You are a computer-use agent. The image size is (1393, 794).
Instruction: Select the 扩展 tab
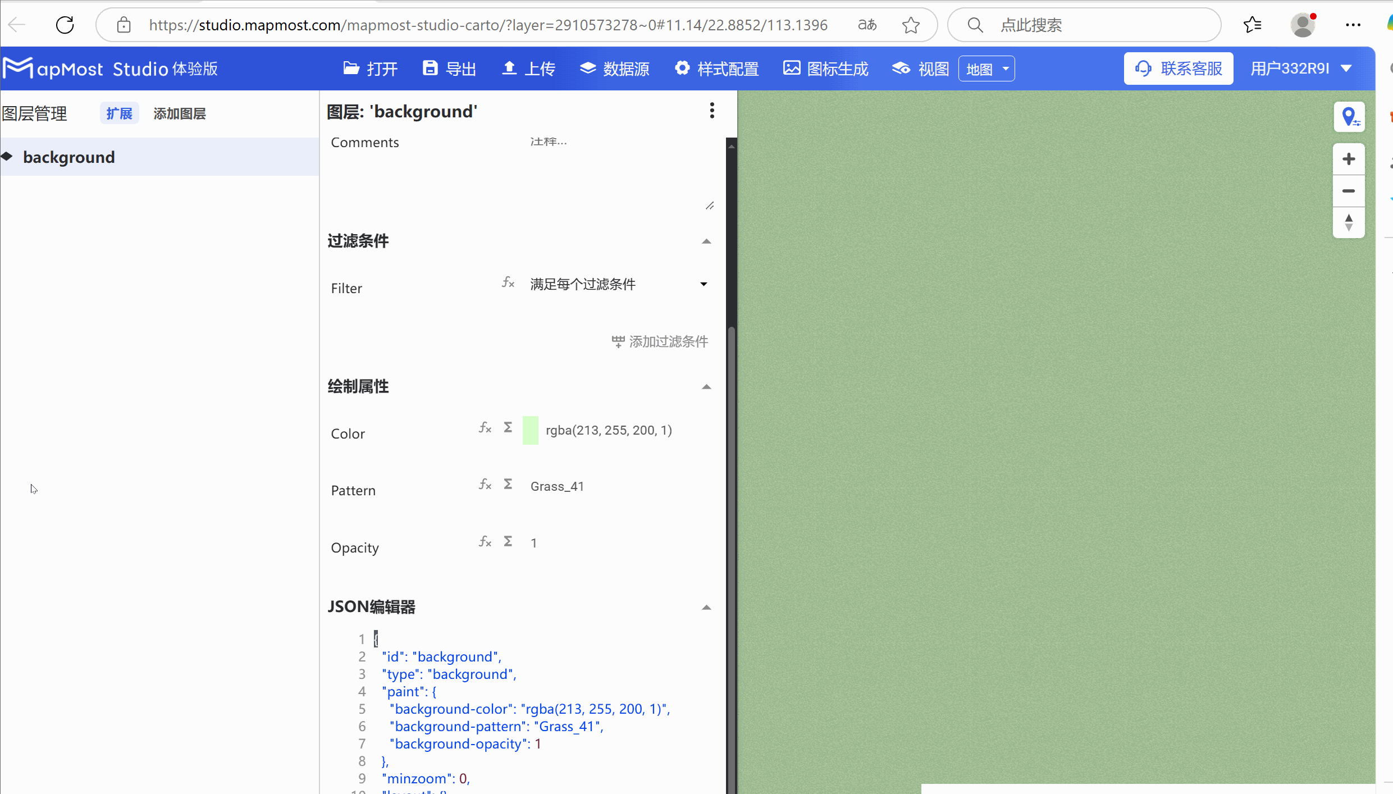119,113
